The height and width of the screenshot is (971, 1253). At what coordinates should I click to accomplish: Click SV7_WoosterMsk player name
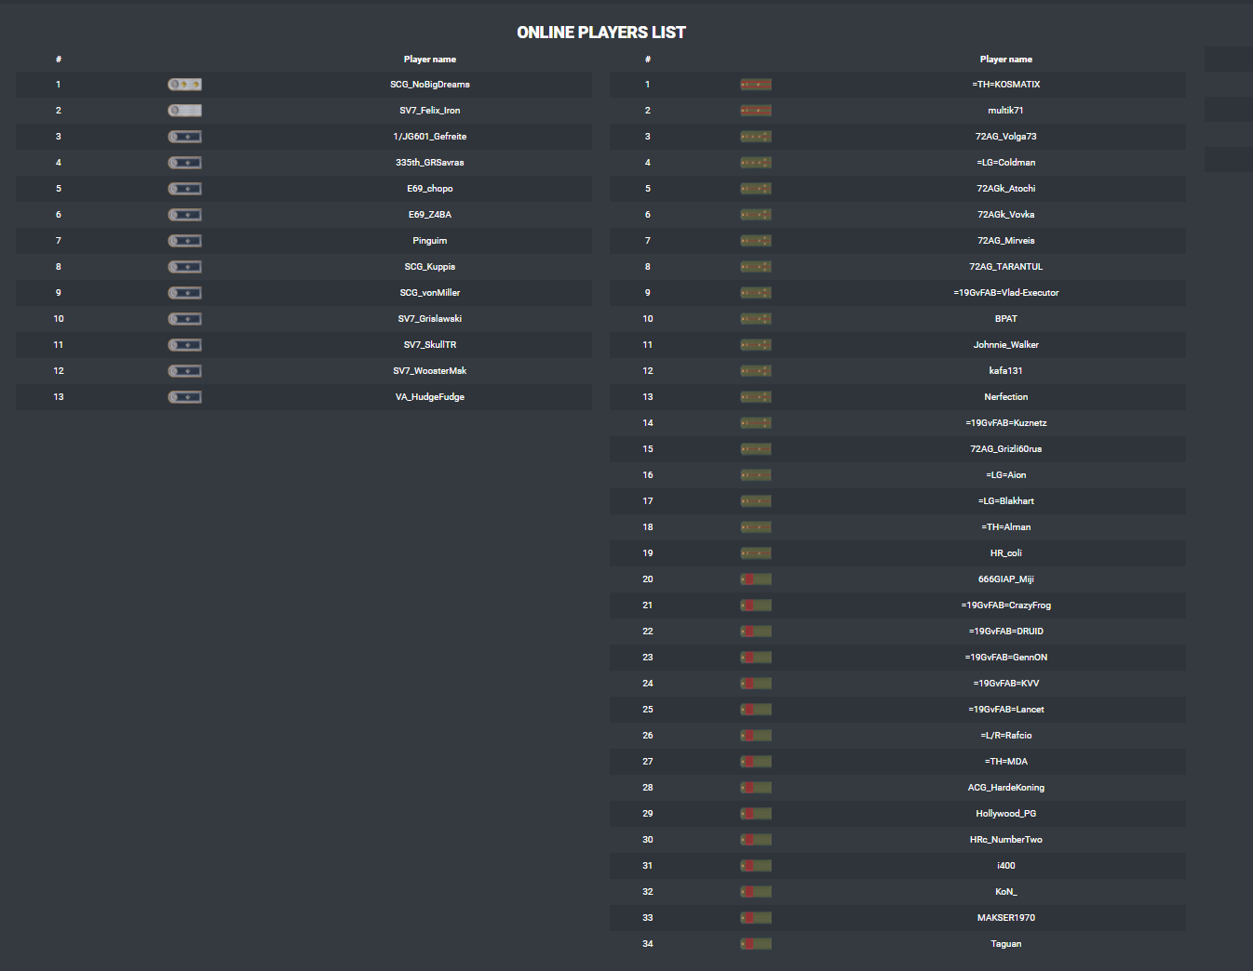[x=430, y=371]
